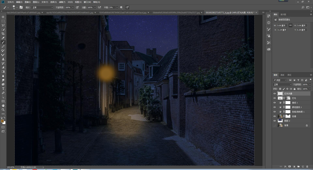
Task: Open the 滤镜 menu
Action: coord(62,2)
